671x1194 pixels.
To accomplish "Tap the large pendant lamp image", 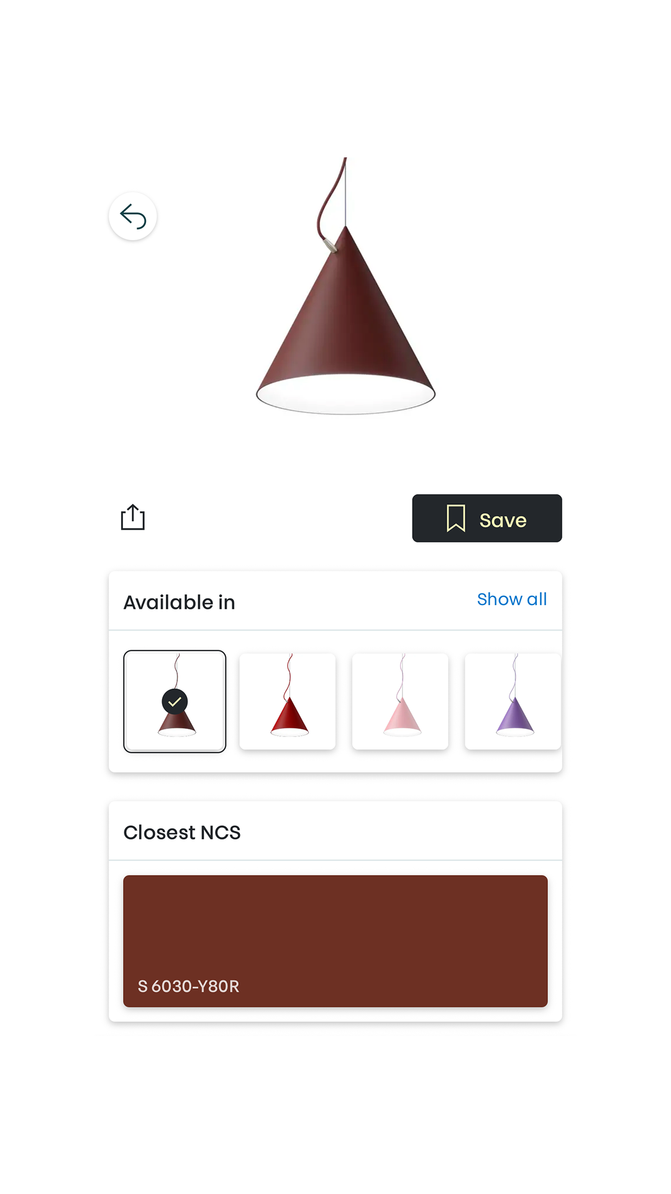I will (x=345, y=286).
